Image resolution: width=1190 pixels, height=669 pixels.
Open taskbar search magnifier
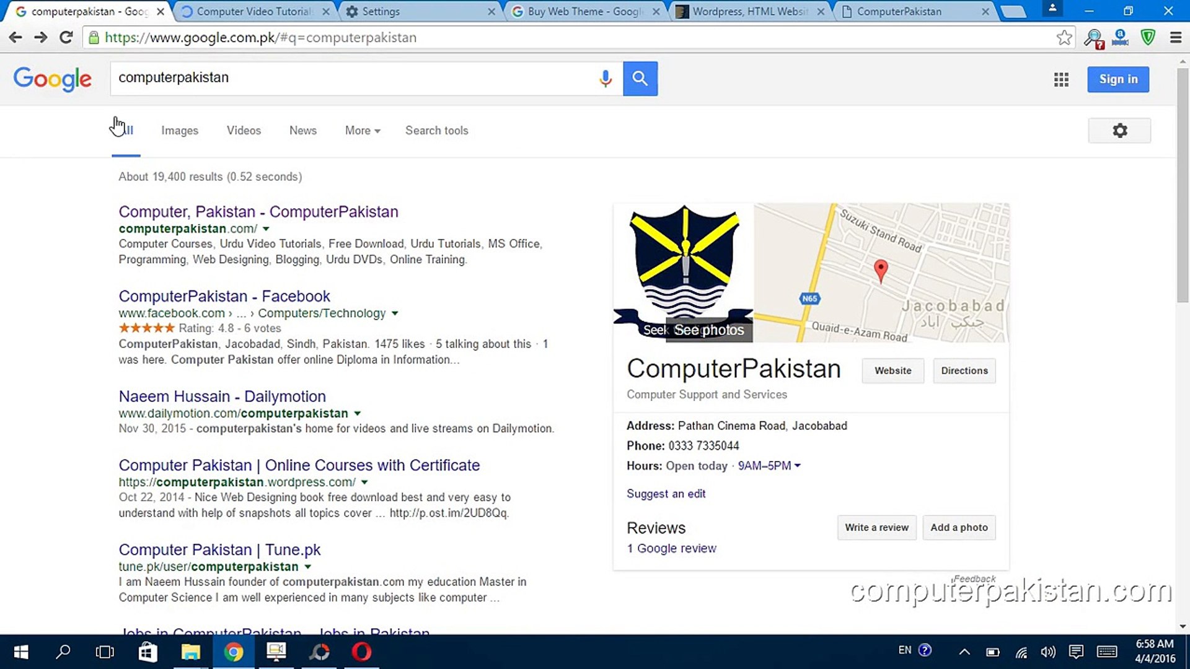[x=63, y=652]
